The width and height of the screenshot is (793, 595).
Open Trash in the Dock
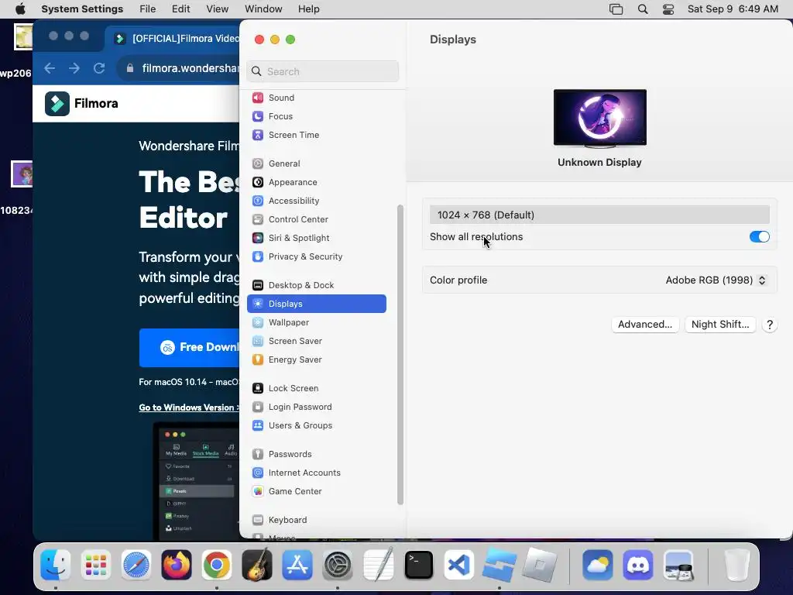736,565
